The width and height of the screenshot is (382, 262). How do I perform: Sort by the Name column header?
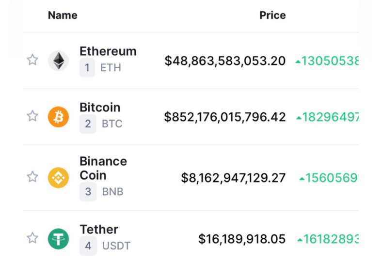(63, 15)
